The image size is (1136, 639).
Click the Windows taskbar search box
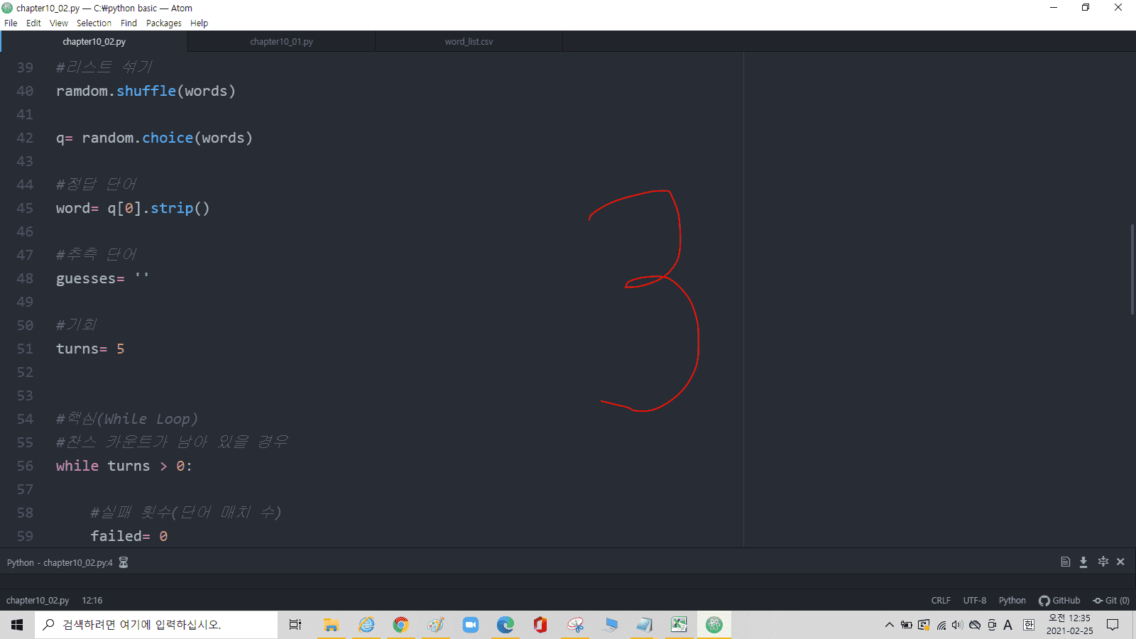pyautogui.click(x=156, y=625)
